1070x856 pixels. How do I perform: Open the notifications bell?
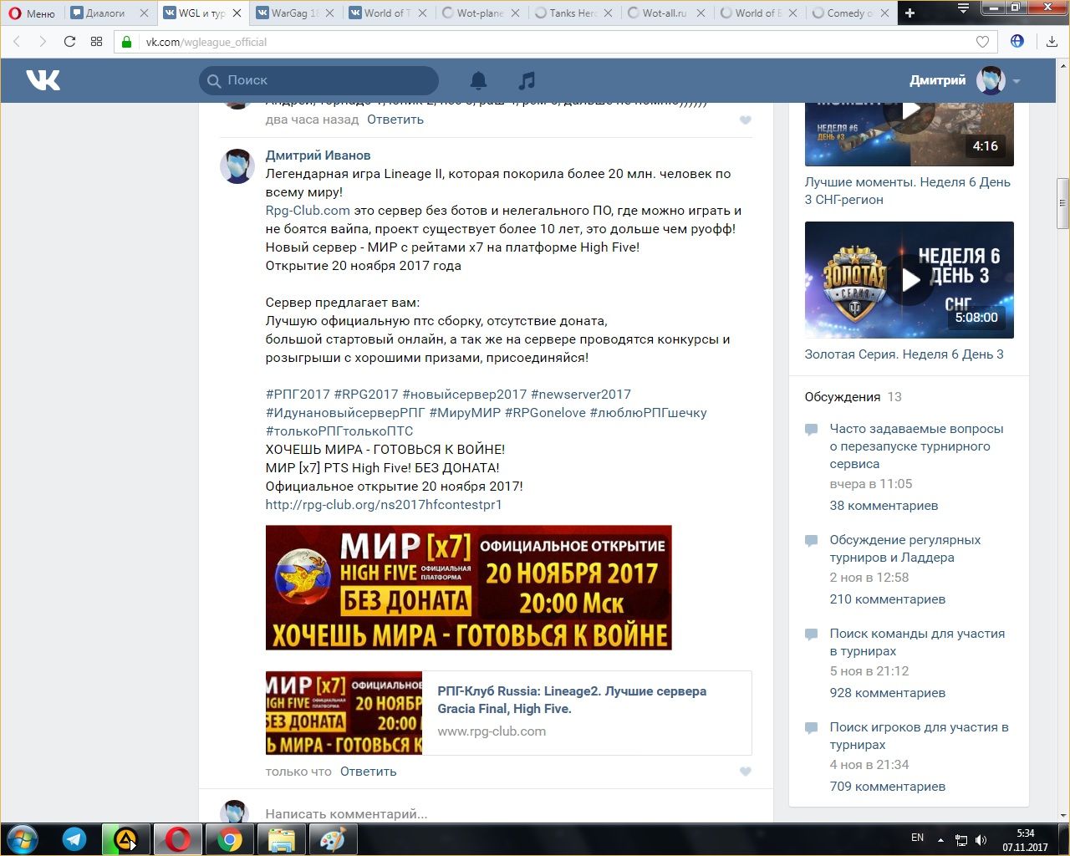478,80
